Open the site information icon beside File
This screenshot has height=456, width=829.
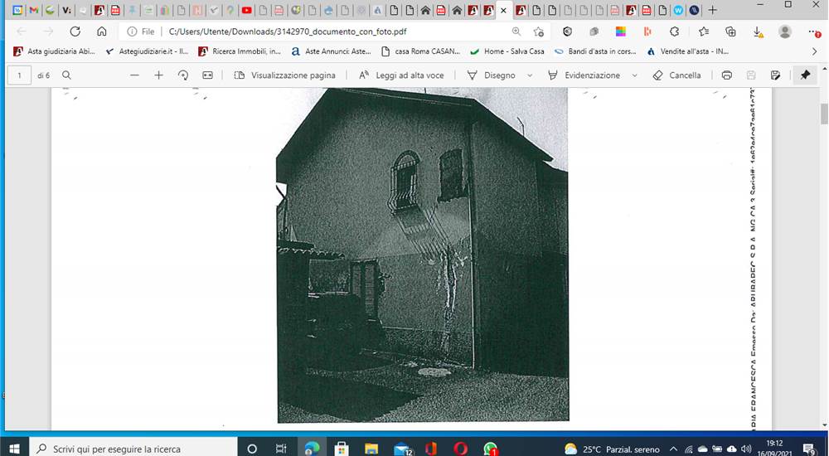(132, 32)
